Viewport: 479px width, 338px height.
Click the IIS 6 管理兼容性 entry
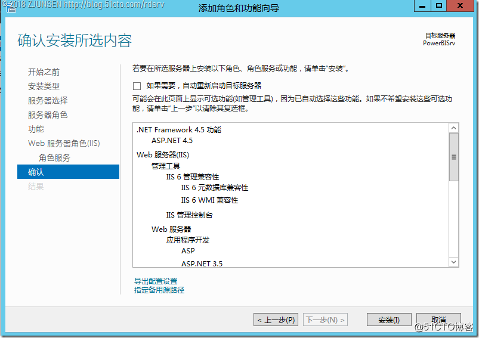tap(193, 177)
